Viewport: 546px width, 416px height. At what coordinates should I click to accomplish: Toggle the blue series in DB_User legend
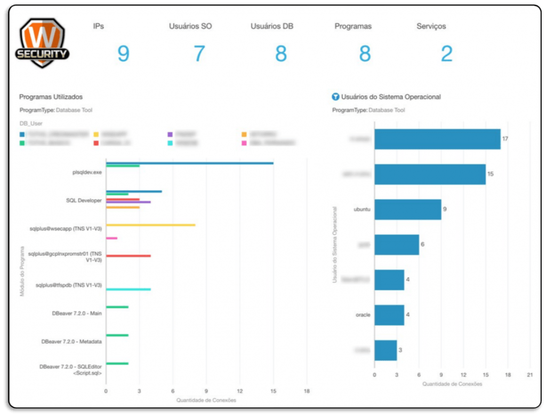[x=23, y=135]
